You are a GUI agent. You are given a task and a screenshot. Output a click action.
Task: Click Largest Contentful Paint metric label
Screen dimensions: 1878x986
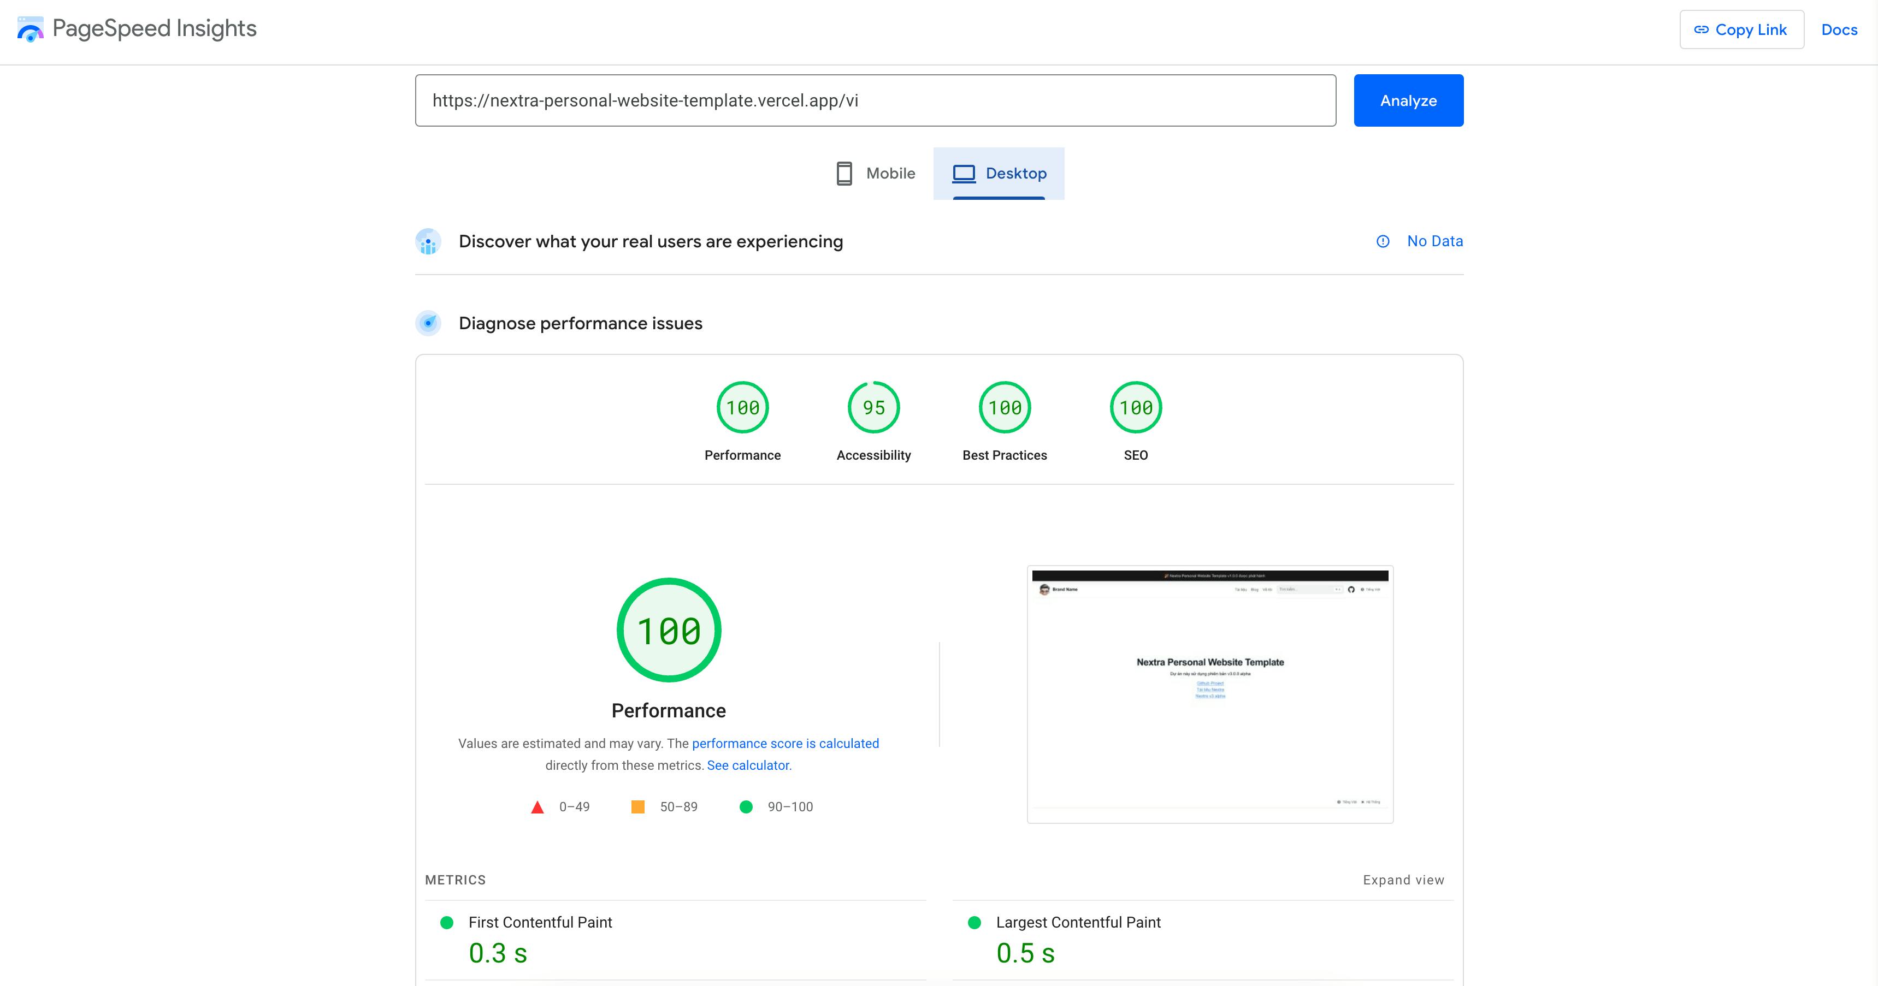(x=1078, y=923)
